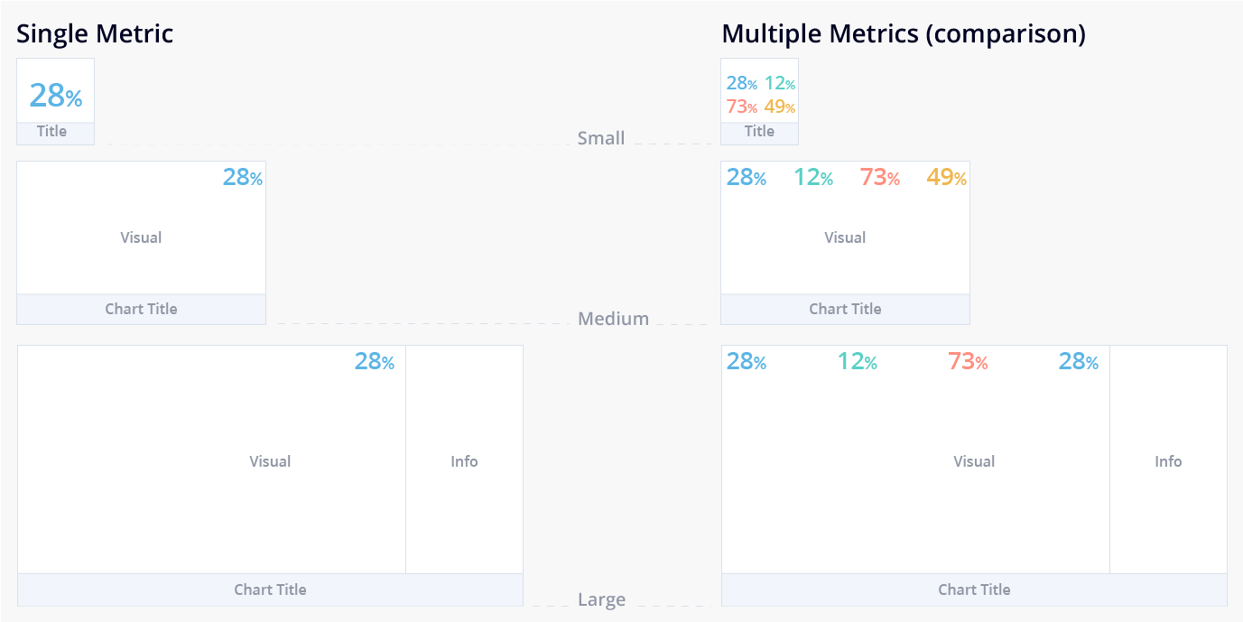Select the red 73% in small comparison card

click(741, 107)
